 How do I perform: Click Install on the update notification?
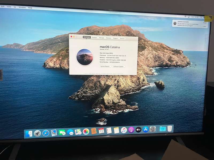point(205,23)
